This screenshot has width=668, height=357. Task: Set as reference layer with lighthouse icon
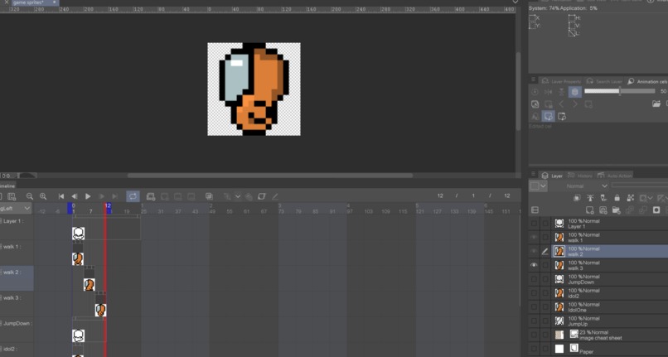[x=590, y=198]
